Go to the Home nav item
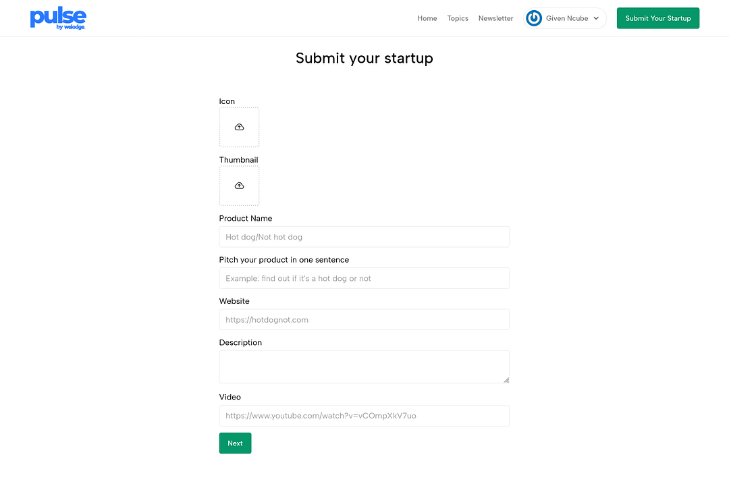The height and width of the screenshot is (486, 729). (427, 18)
